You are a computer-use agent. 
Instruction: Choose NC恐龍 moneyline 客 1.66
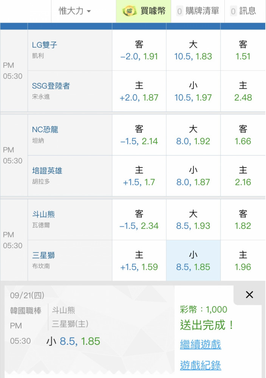243,135
